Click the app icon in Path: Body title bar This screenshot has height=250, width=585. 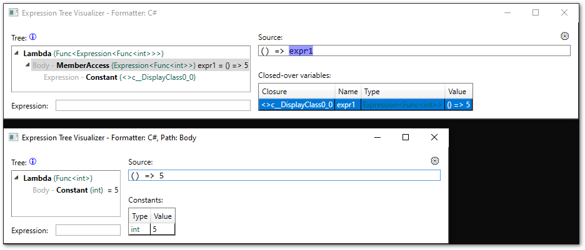(12, 137)
